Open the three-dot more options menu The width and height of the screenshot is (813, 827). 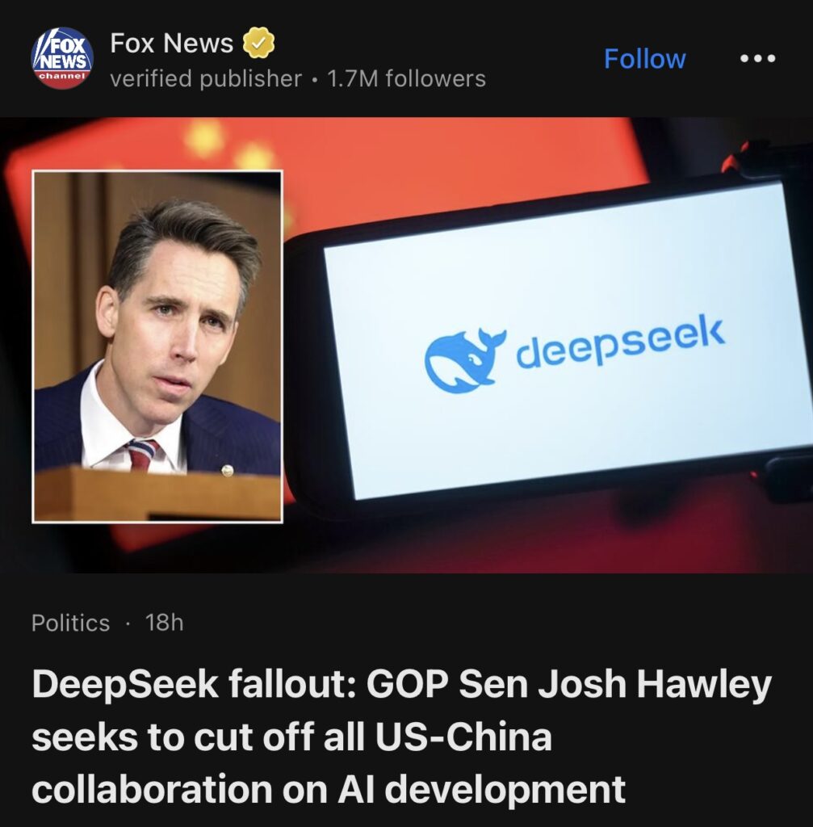pos(757,58)
